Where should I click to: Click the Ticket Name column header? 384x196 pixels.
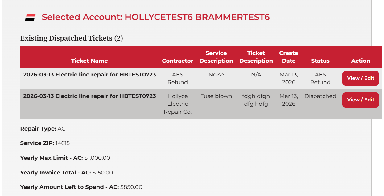point(89,61)
